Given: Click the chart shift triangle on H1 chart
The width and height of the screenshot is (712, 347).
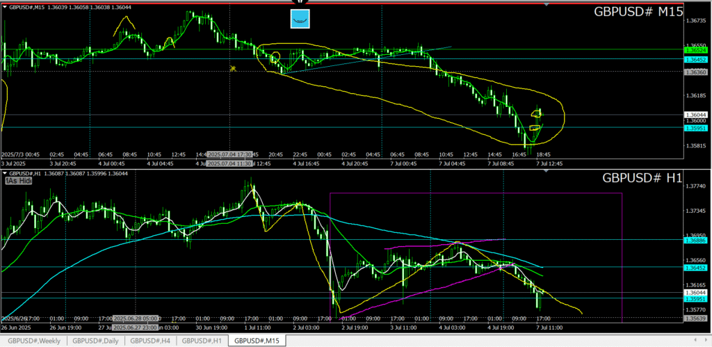Looking at the screenshot, I should [547, 171].
